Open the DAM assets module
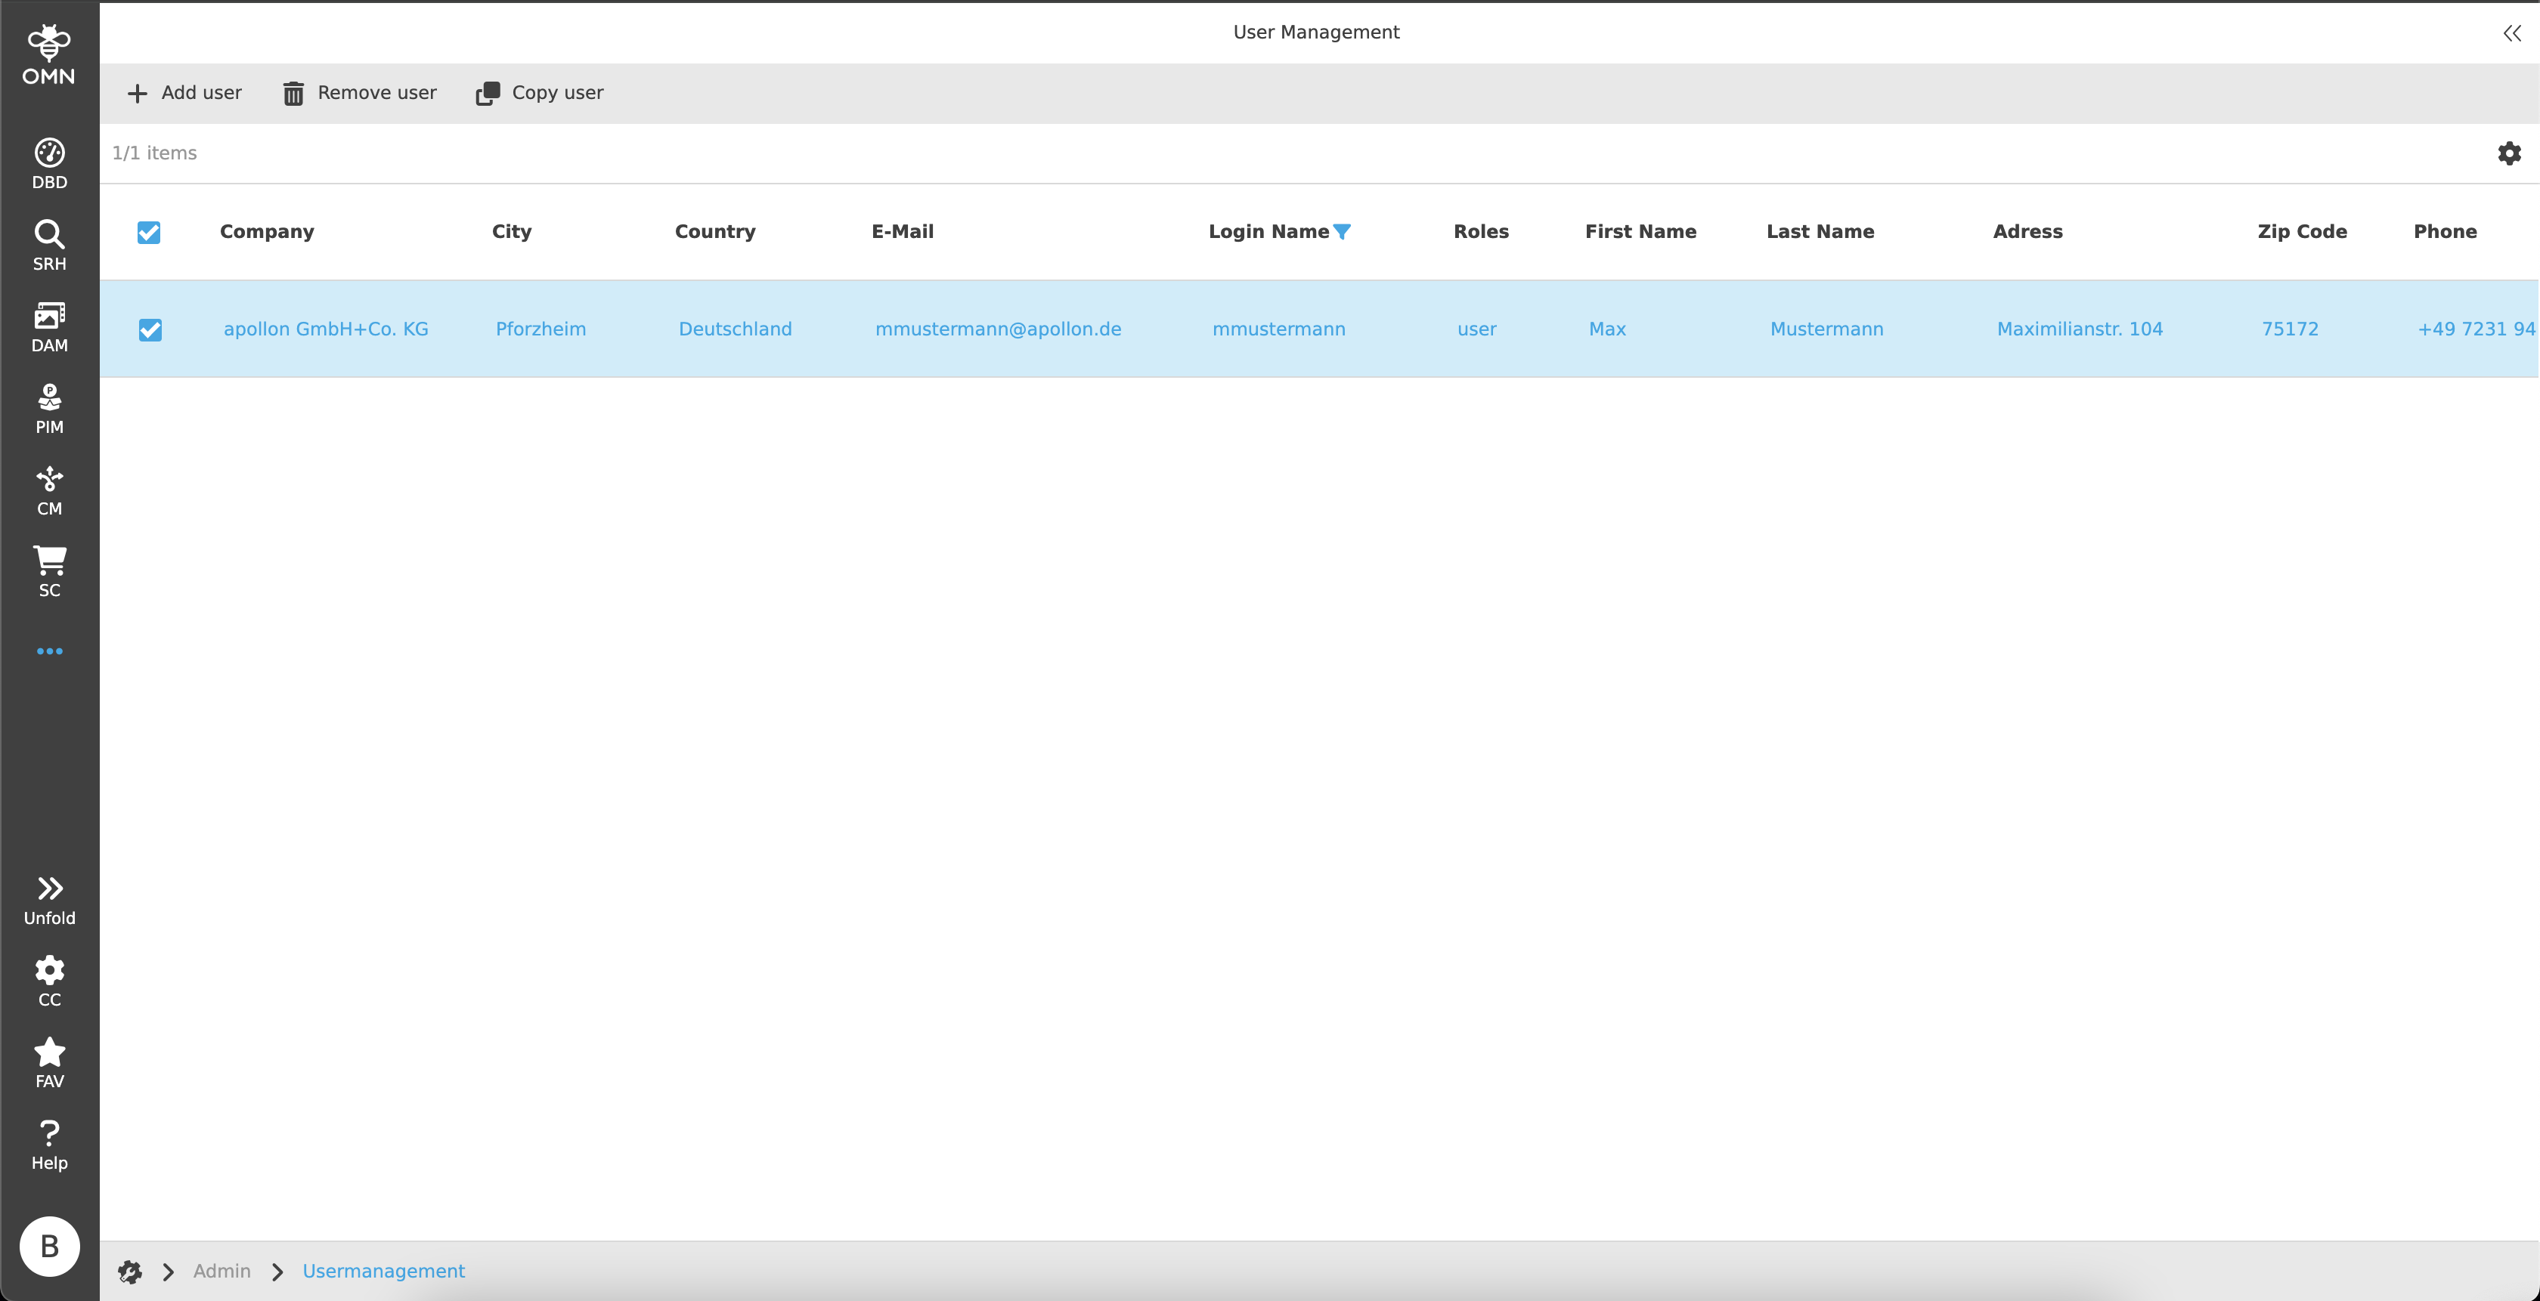Image resolution: width=2540 pixels, height=1301 pixels. (49, 327)
